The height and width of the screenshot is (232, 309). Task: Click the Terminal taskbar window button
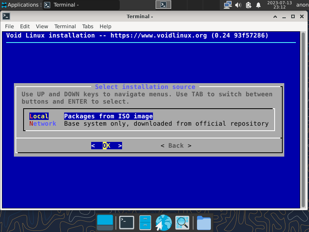point(81,5)
